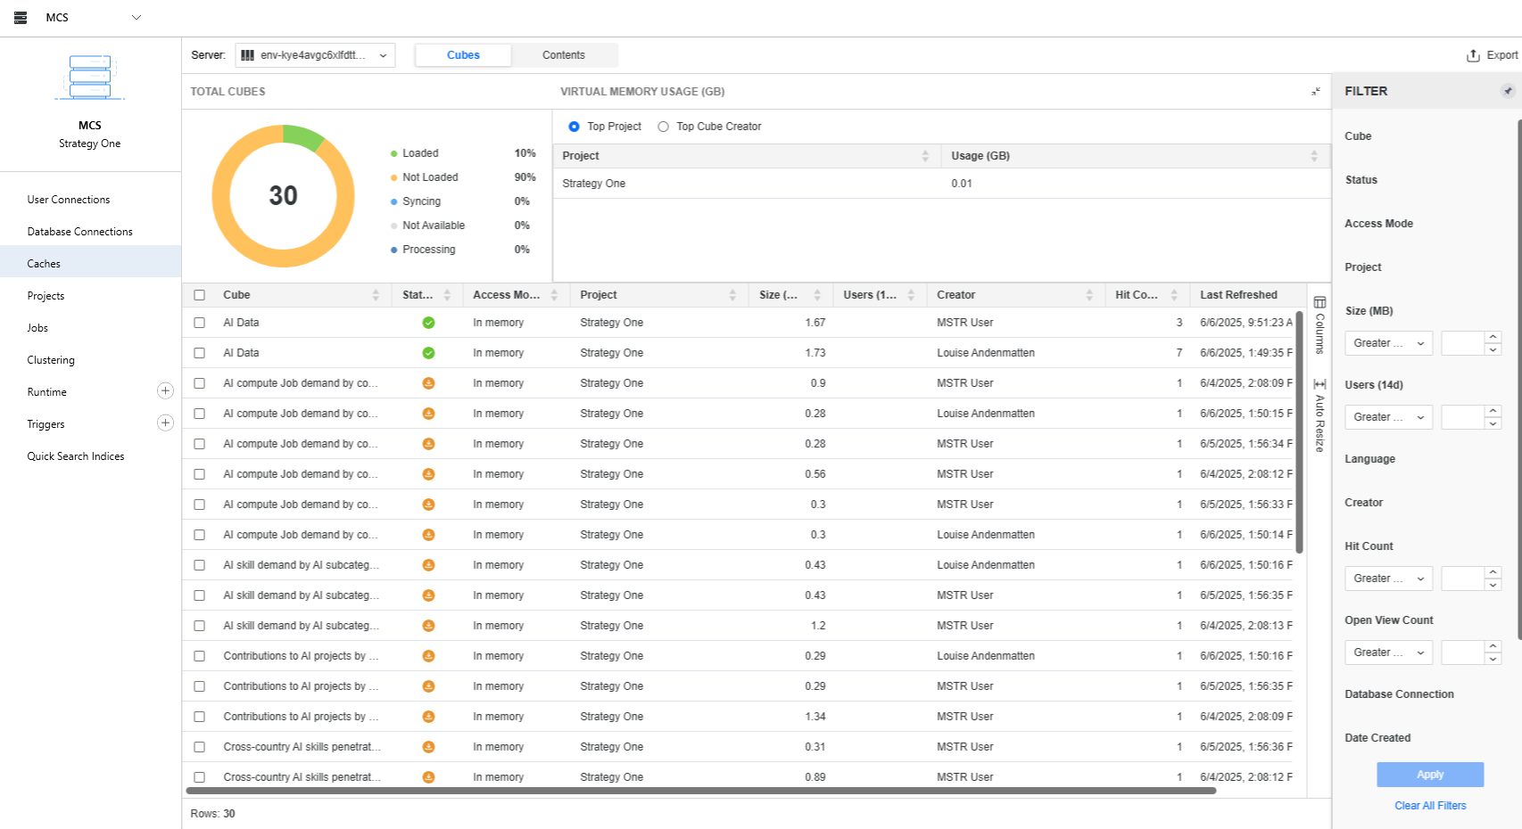This screenshot has height=829, width=1522.
Task: Open the hamburger navigation menu
Action: (21, 18)
